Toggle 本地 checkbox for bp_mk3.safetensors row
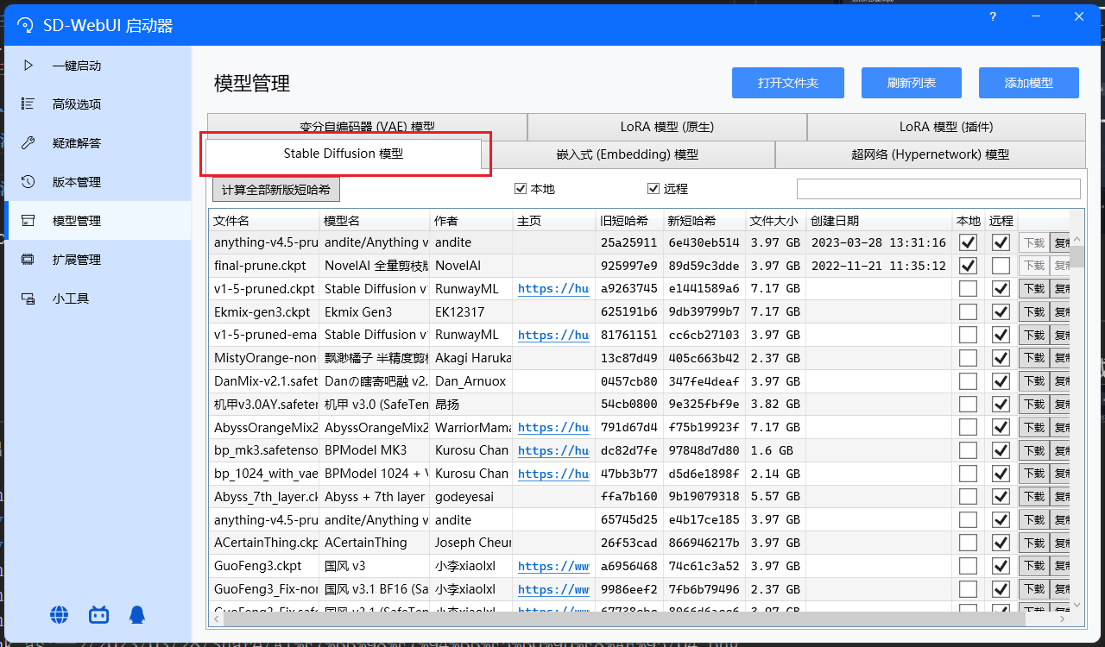This screenshot has height=647, width=1105. (x=969, y=450)
